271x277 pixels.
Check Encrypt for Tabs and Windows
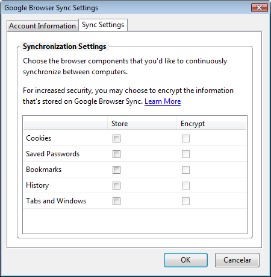pos(185,201)
